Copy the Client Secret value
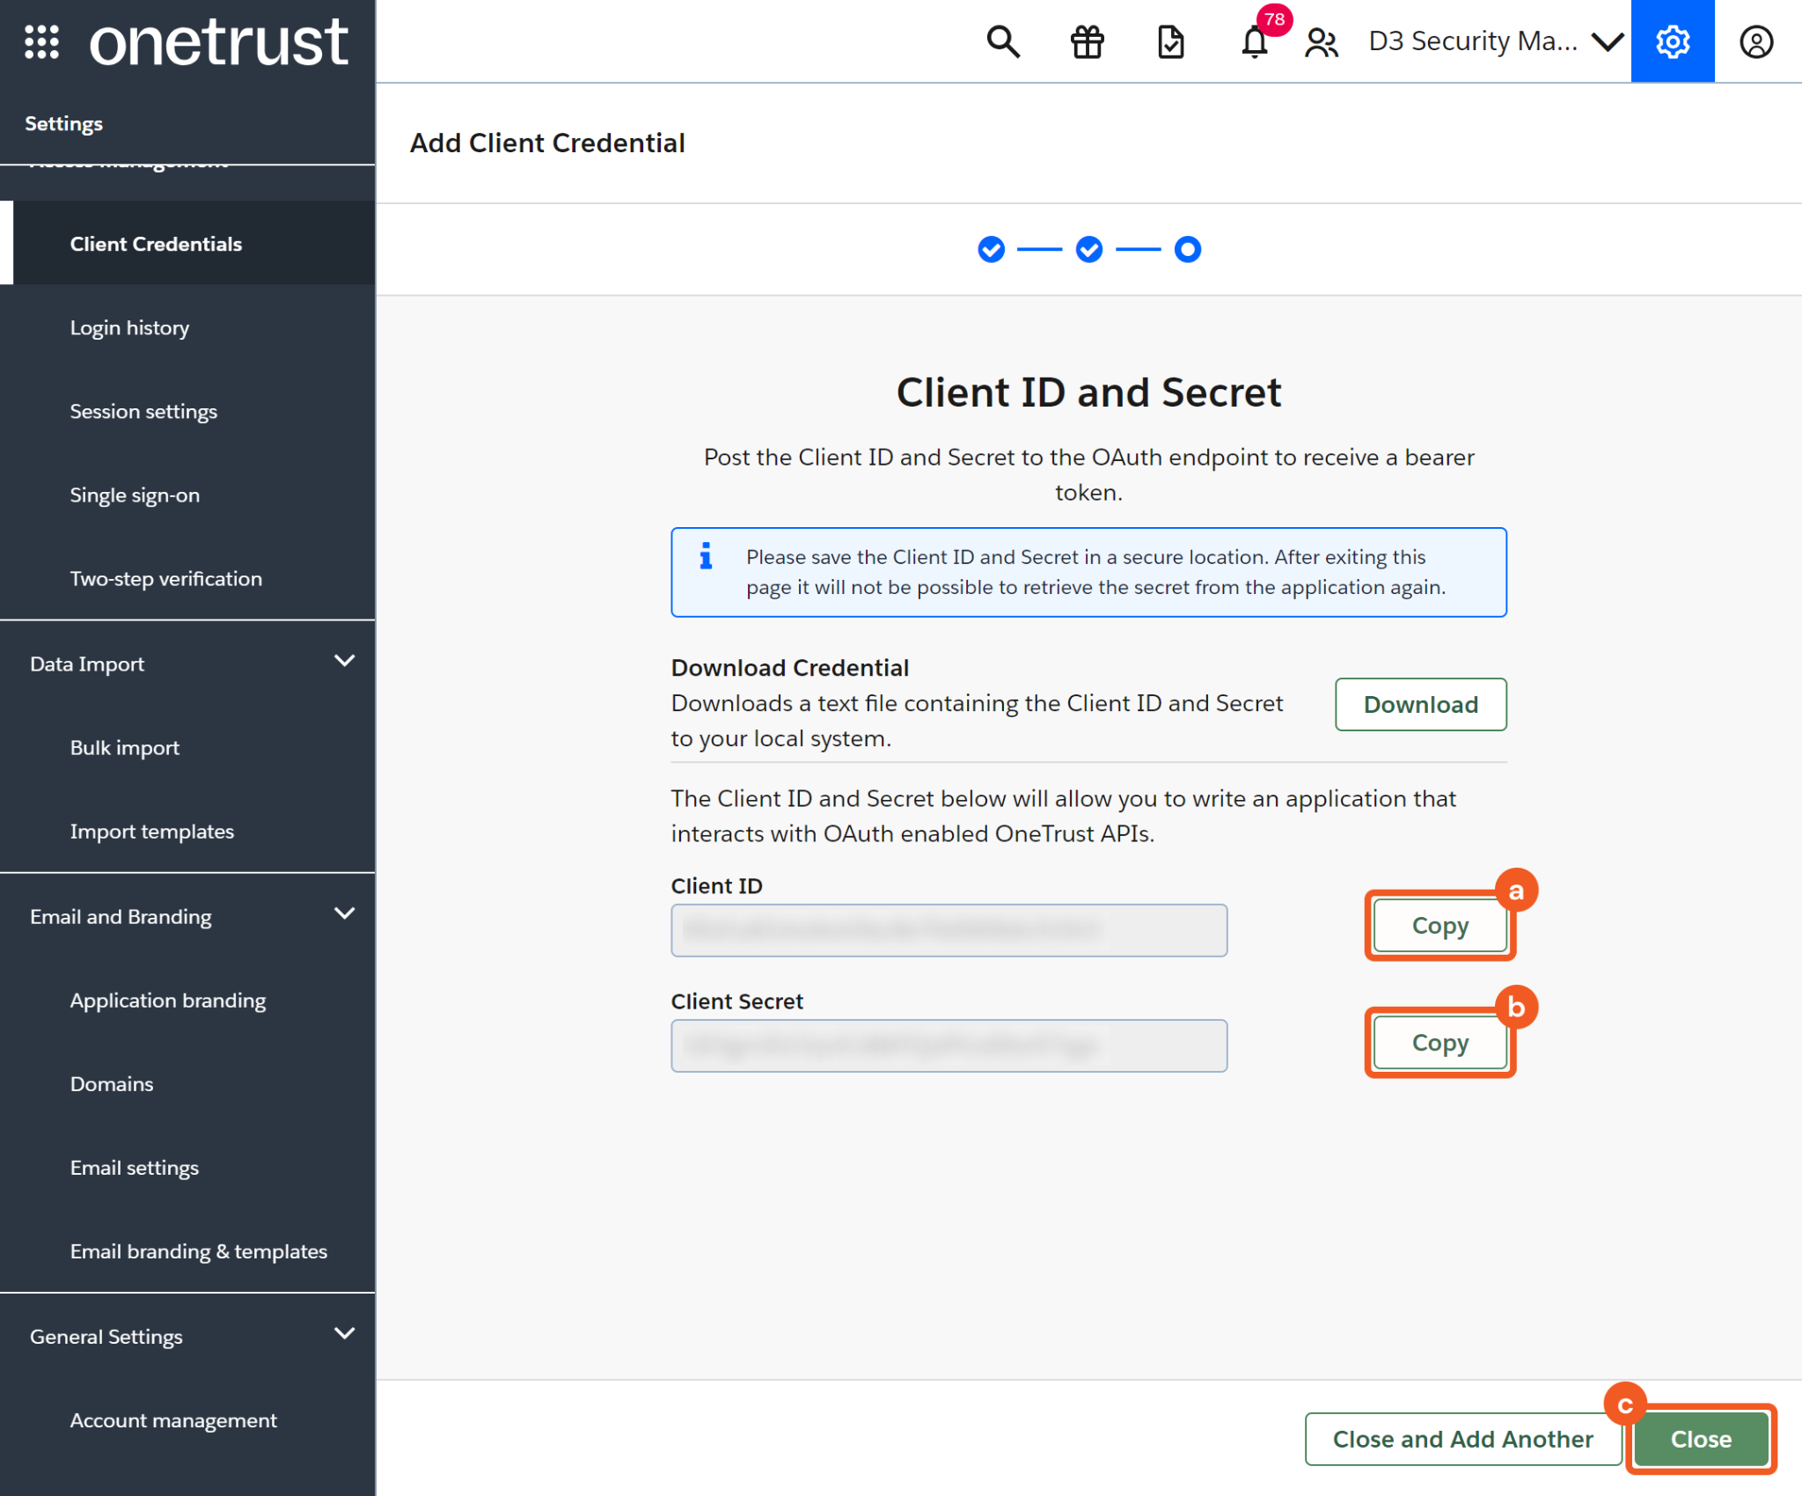 coord(1439,1043)
